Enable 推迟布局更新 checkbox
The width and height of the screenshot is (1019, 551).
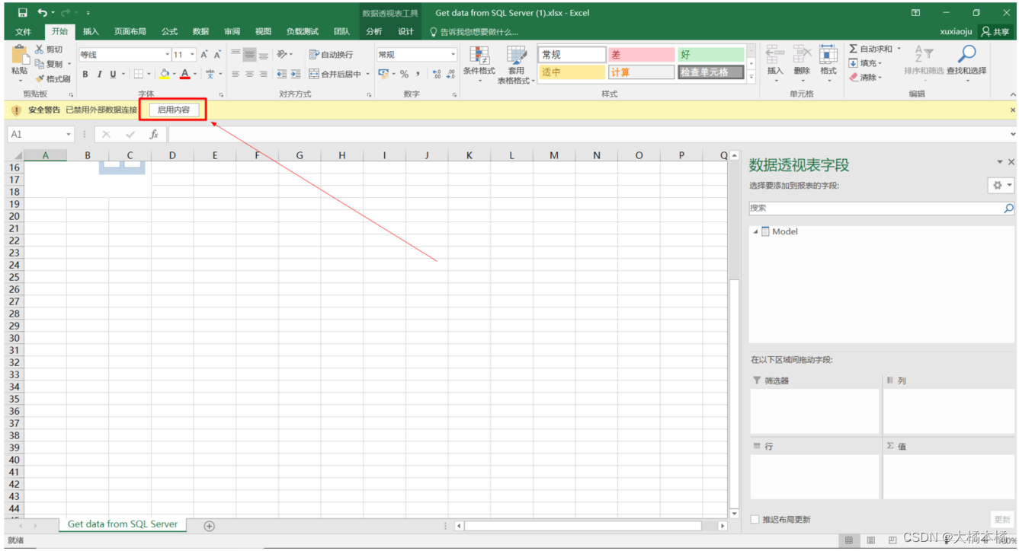[755, 518]
